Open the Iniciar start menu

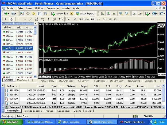pos(11,122)
